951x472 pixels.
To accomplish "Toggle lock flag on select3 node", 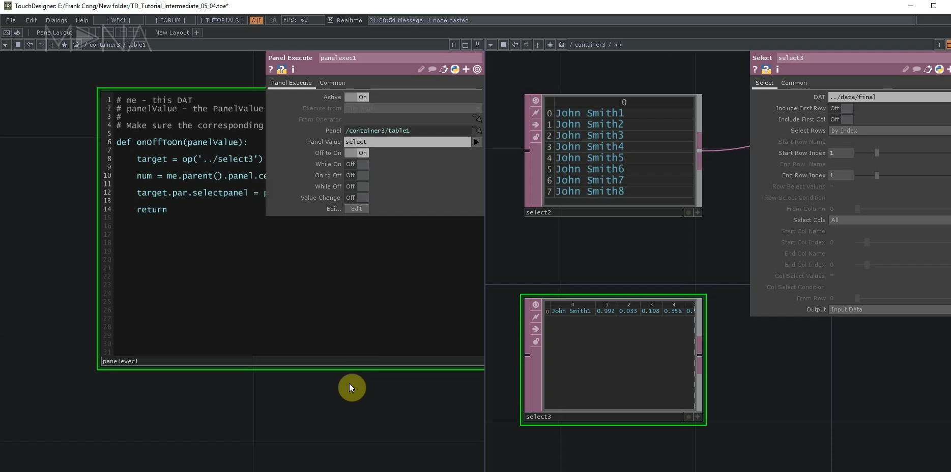I will pos(536,341).
